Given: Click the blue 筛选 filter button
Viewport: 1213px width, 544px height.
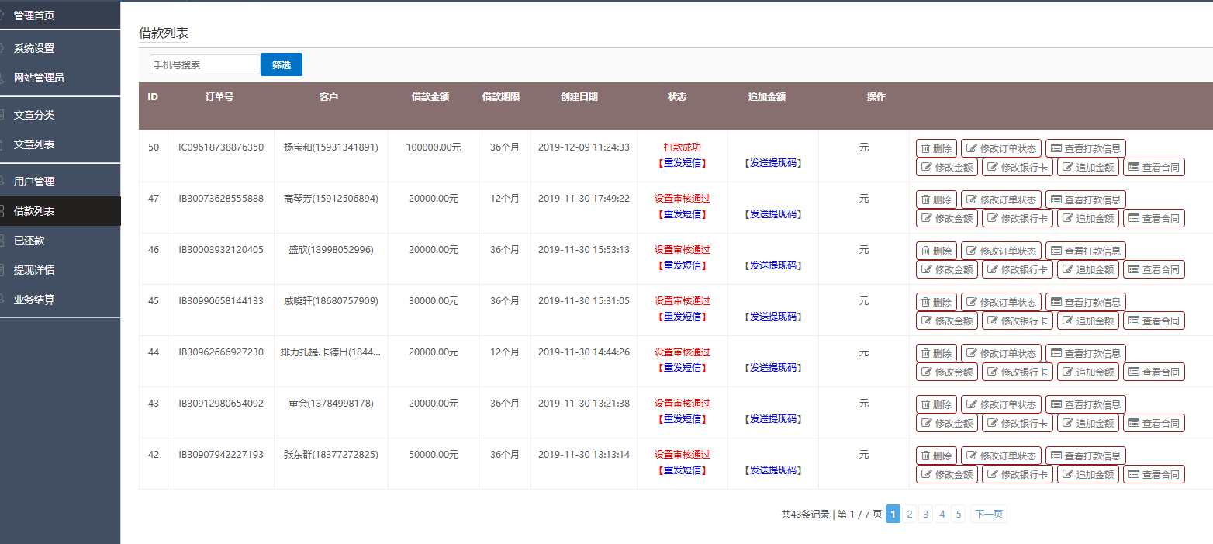Looking at the screenshot, I should 281,64.
